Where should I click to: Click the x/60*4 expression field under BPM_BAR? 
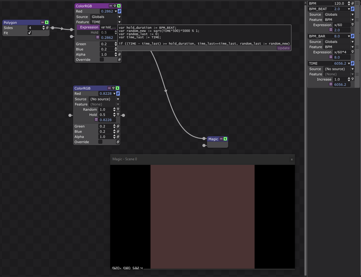[x=342, y=52]
